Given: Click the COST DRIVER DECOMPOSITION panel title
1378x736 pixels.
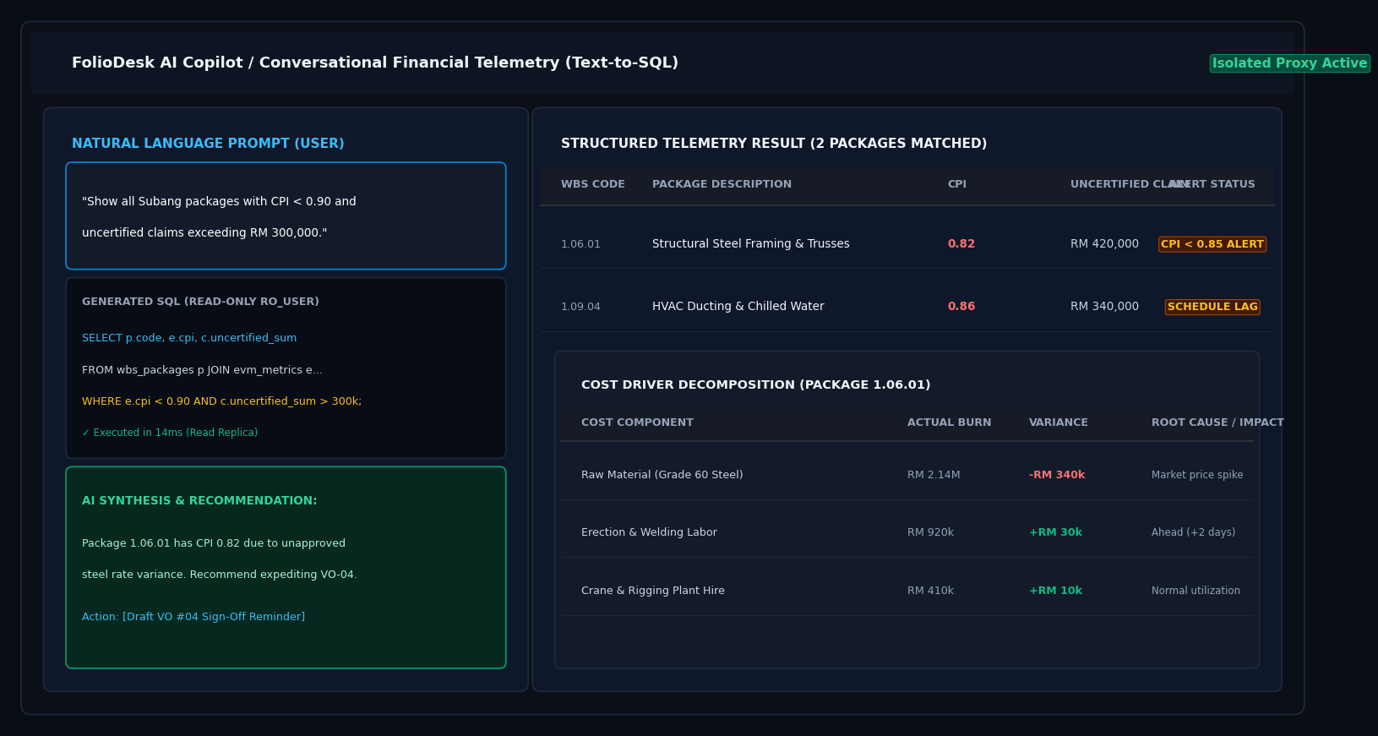Looking at the screenshot, I should pyautogui.click(x=755, y=385).
